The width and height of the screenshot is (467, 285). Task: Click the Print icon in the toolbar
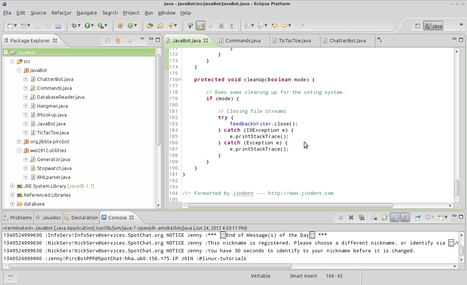click(x=58, y=25)
